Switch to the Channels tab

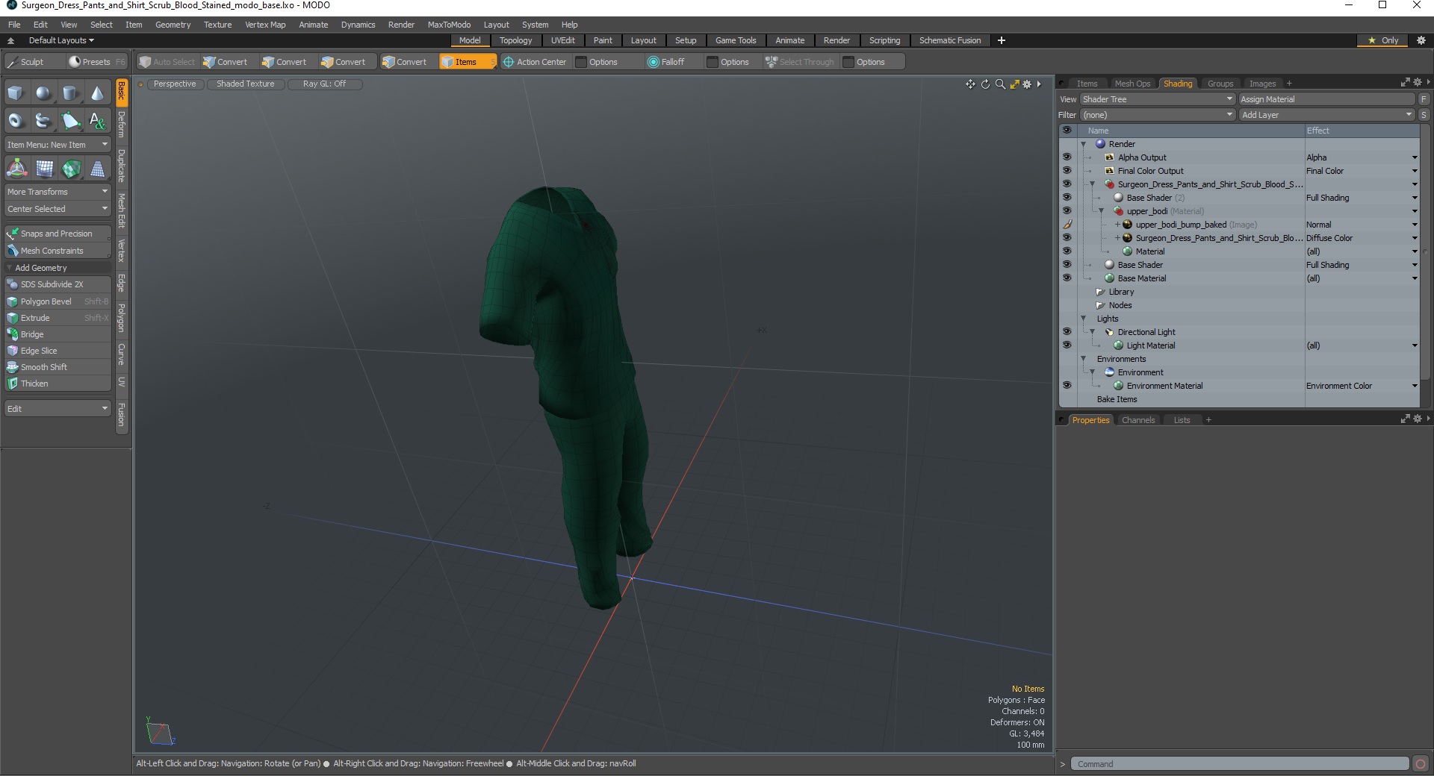[1137, 420]
